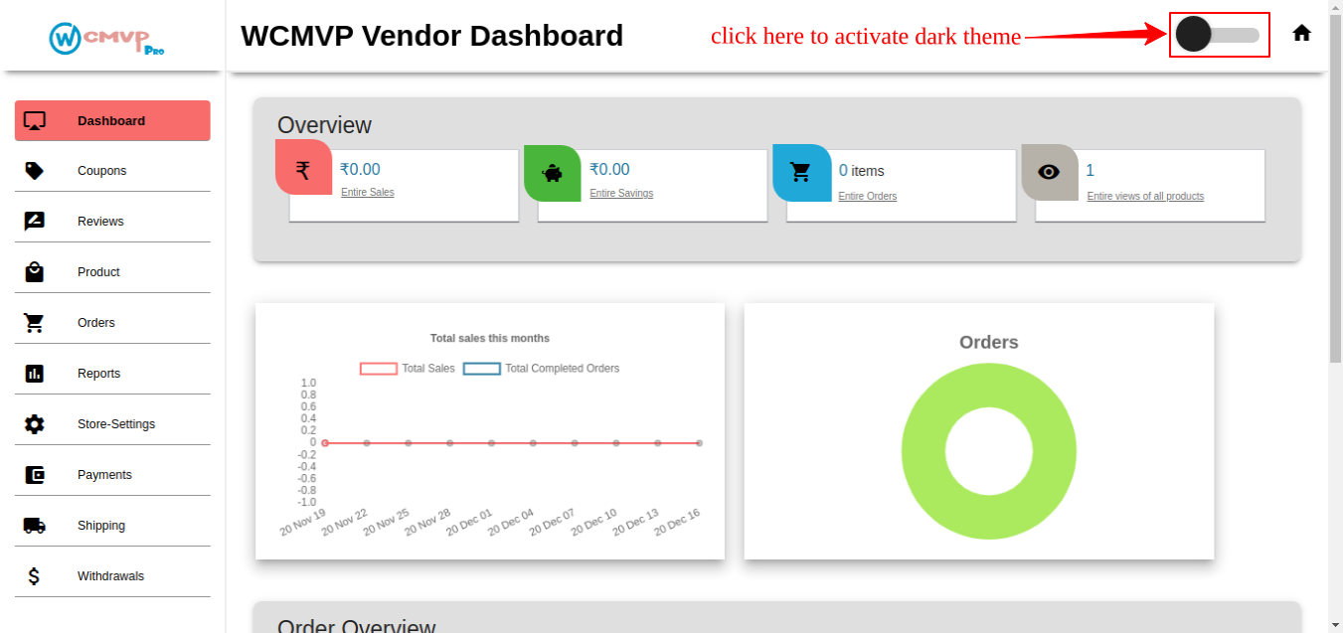Open Reports menu item
The image size is (1343, 633).
click(x=112, y=374)
